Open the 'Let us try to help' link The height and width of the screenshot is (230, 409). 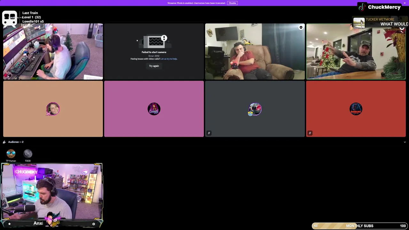coord(169,59)
